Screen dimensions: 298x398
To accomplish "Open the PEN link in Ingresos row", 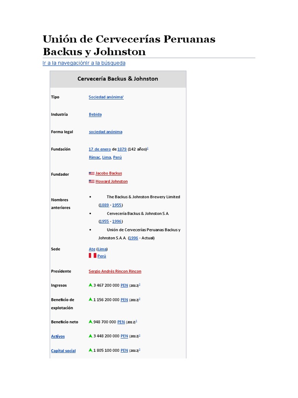I will coord(124,286).
